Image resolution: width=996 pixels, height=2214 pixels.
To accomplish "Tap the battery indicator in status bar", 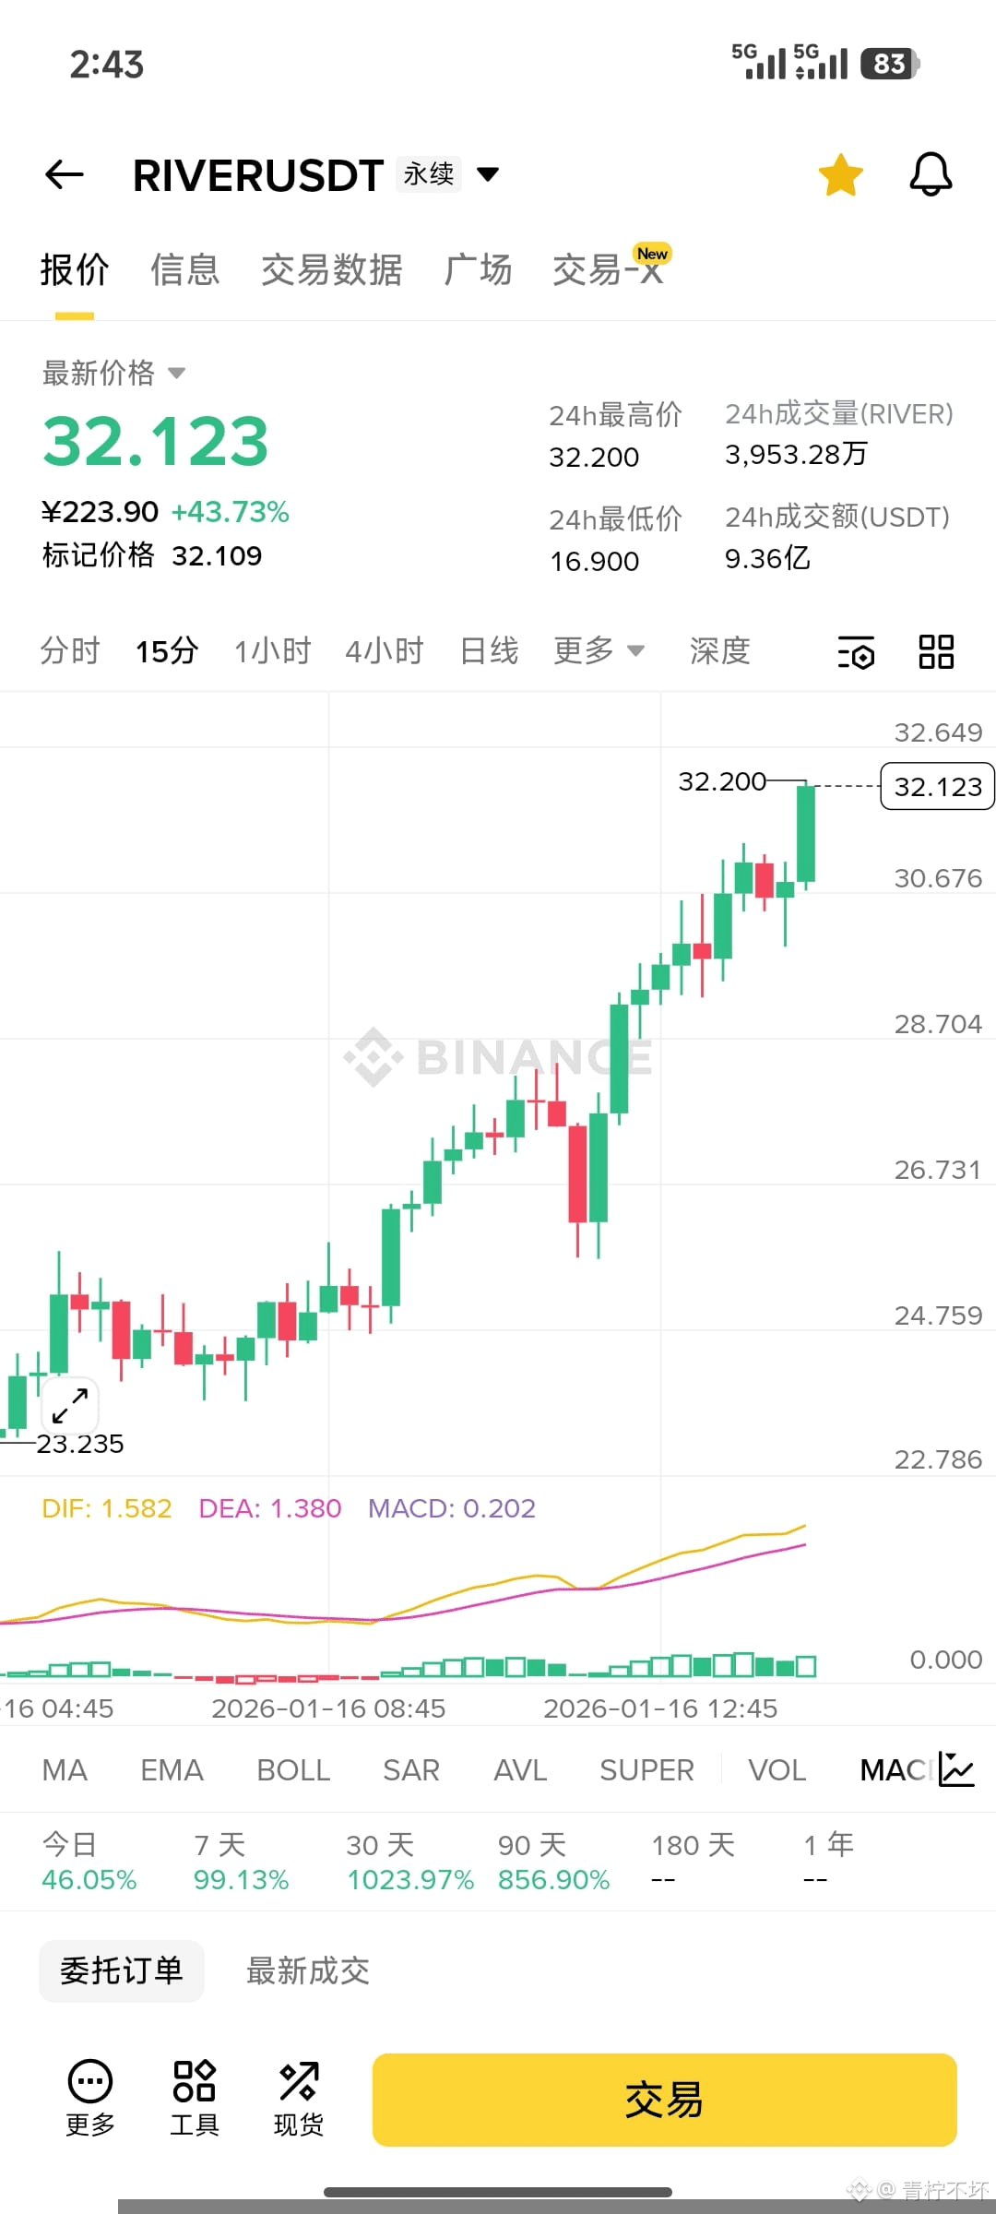I will [x=890, y=64].
